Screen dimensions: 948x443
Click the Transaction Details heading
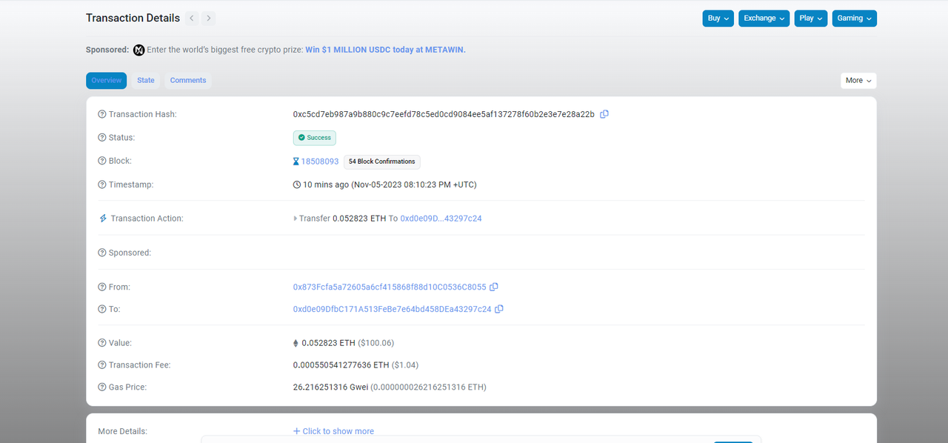coord(133,18)
